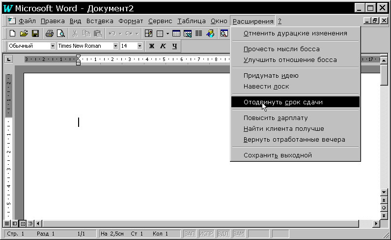The image size is (391, 240).
Task: Click the Drawing toolbar icon
Action: pos(210,33)
